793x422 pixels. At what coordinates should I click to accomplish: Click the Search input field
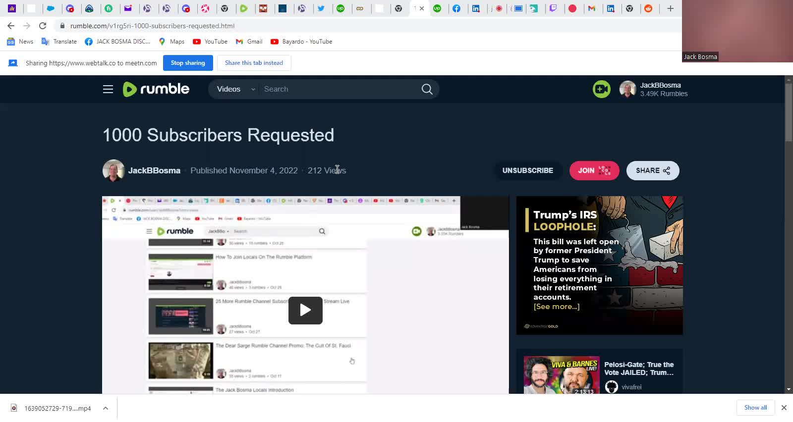click(x=340, y=89)
